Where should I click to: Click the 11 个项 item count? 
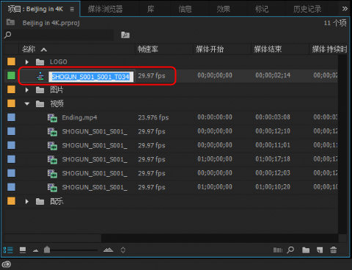[335, 23]
